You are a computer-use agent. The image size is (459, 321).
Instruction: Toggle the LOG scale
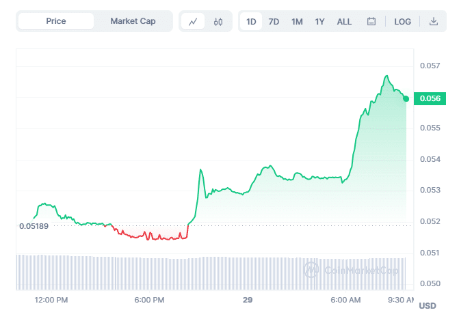[402, 22]
